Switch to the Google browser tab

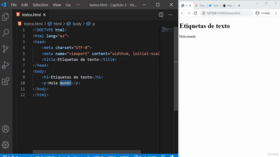200,6
